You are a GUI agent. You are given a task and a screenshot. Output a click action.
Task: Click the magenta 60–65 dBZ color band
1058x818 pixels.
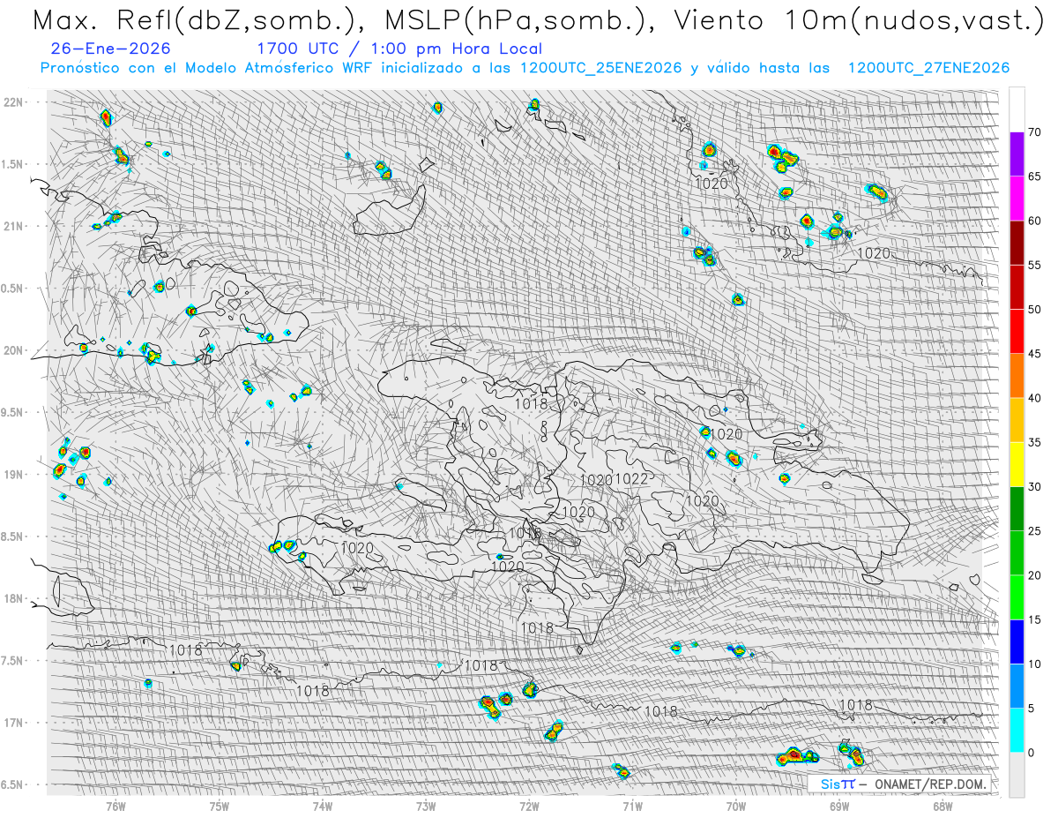[1017, 199]
